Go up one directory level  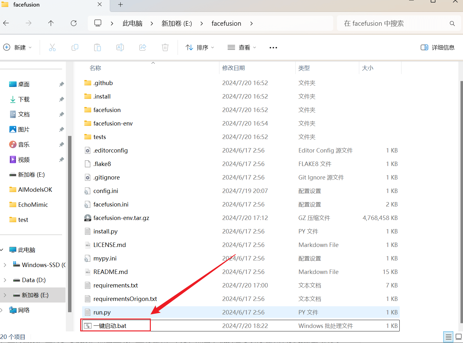pyautogui.click(x=51, y=23)
